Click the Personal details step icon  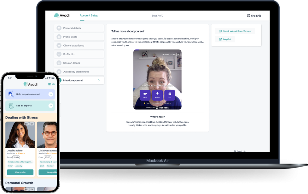point(59,28)
